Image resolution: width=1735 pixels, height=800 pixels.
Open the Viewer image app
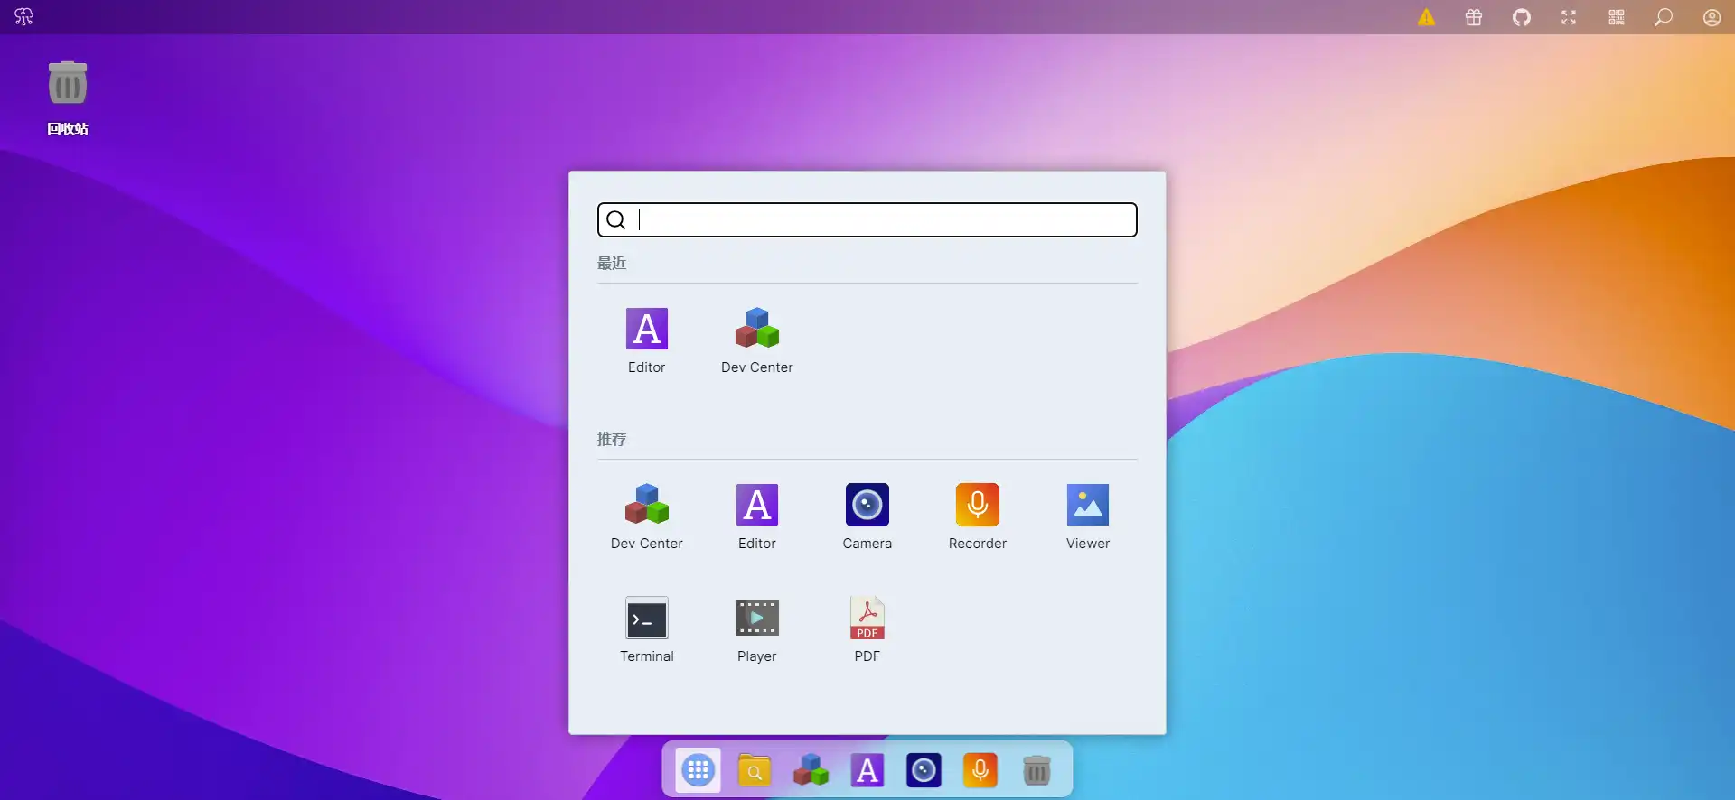coord(1087,506)
